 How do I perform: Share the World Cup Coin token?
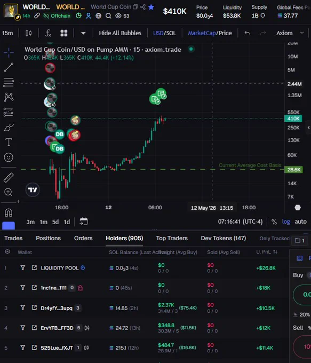(x=143, y=7)
